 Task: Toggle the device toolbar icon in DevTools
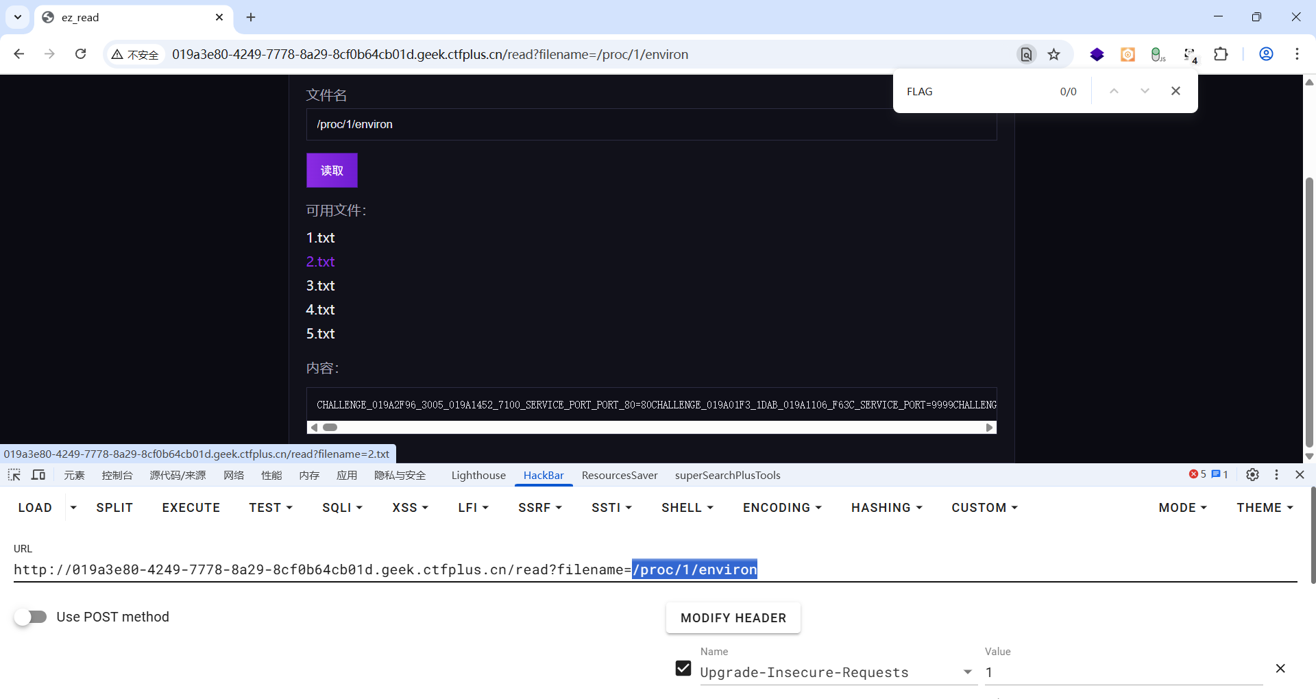38,475
